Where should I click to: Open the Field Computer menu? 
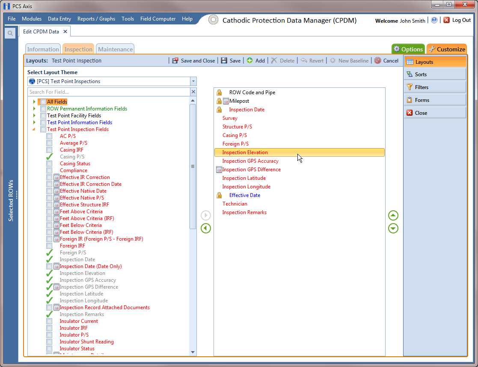tap(158, 18)
